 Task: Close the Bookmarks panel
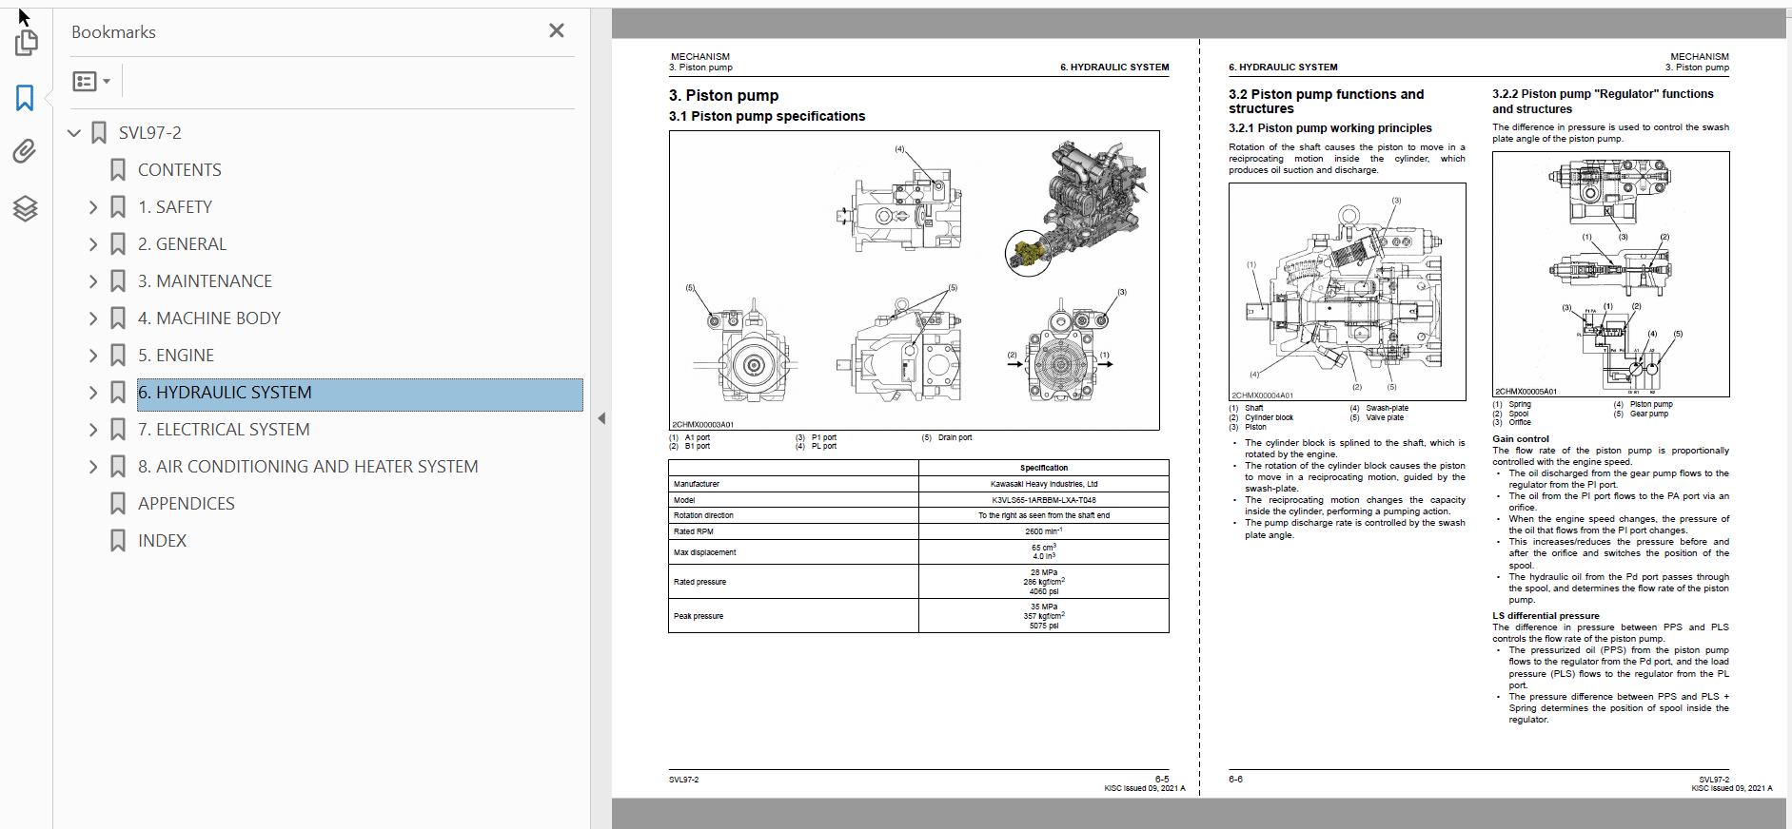click(x=557, y=31)
